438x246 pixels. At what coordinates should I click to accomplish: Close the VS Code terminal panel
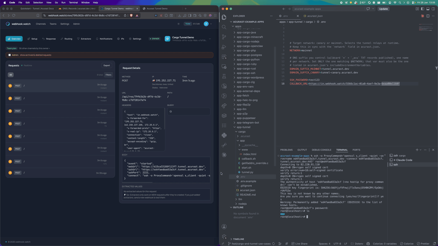coord(433,150)
